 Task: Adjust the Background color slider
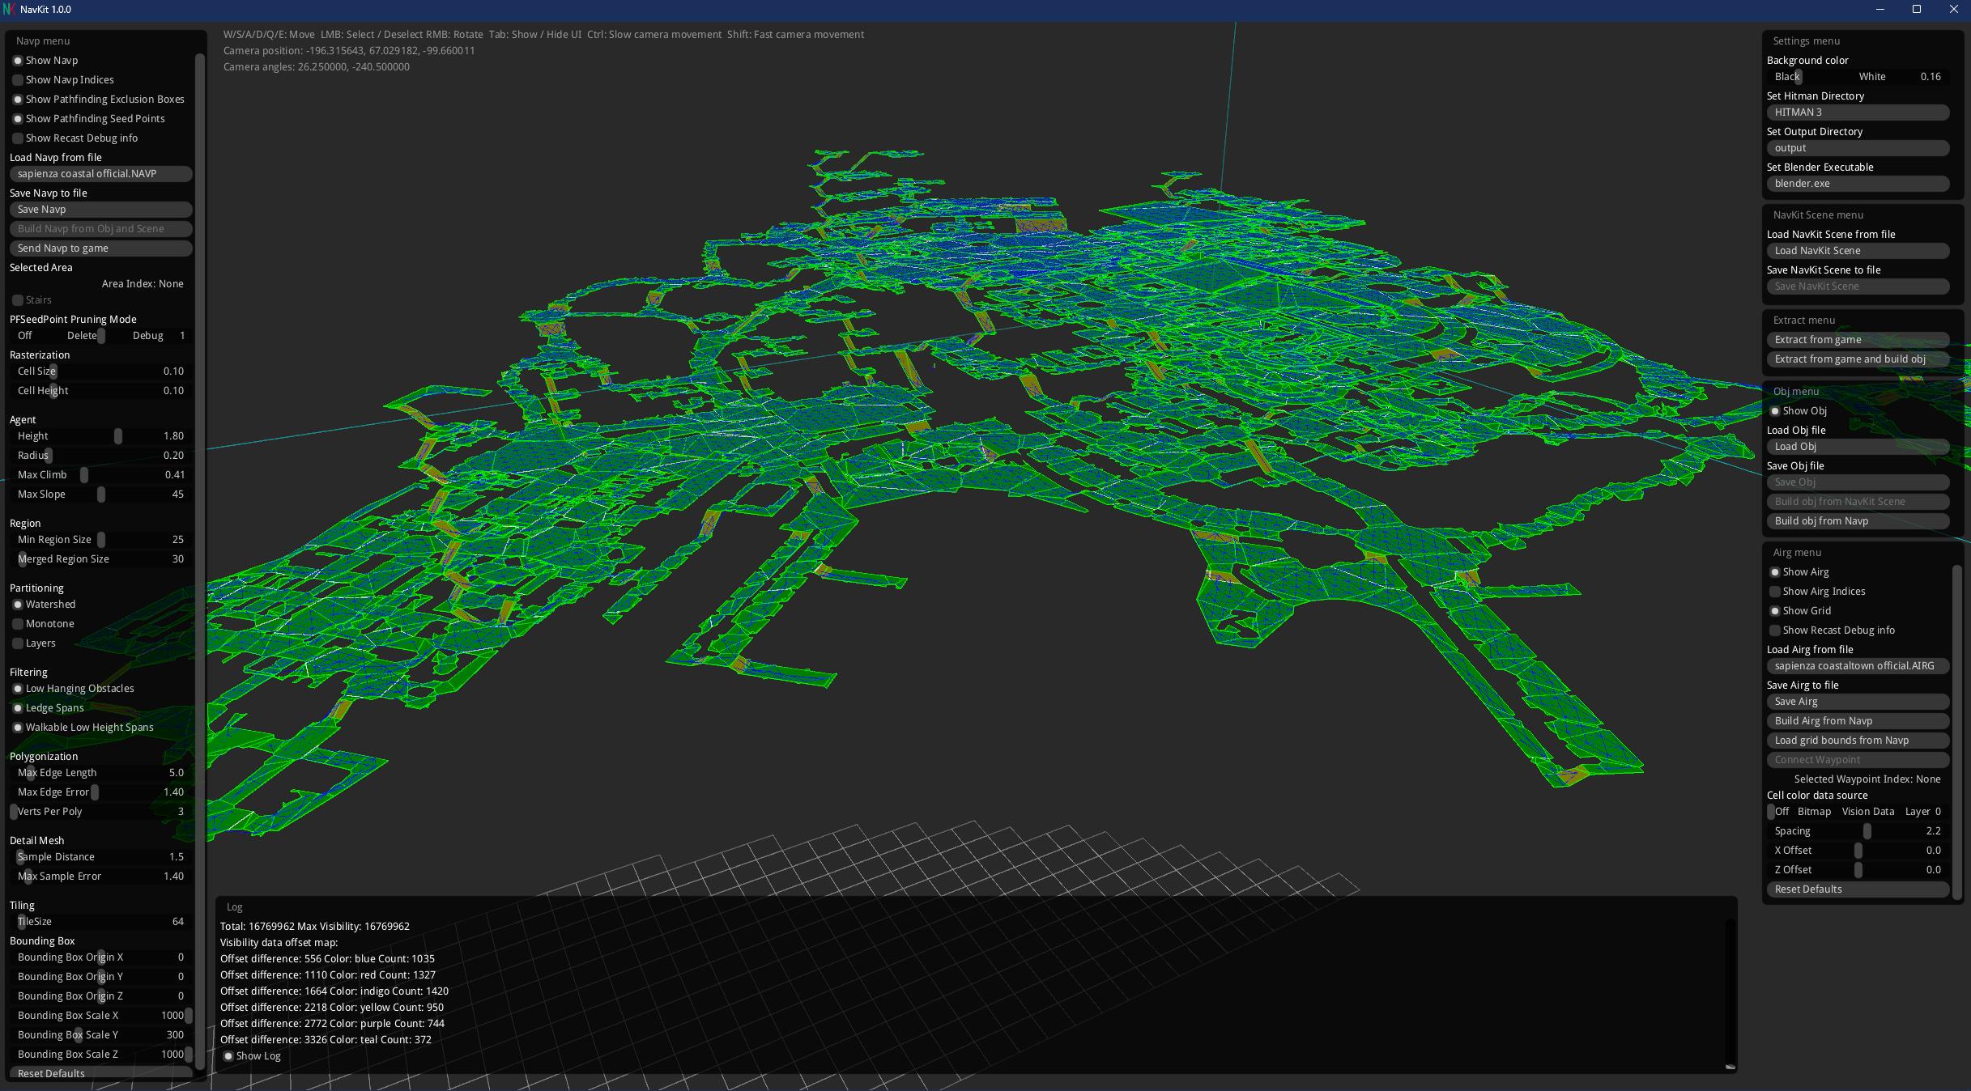click(1858, 77)
